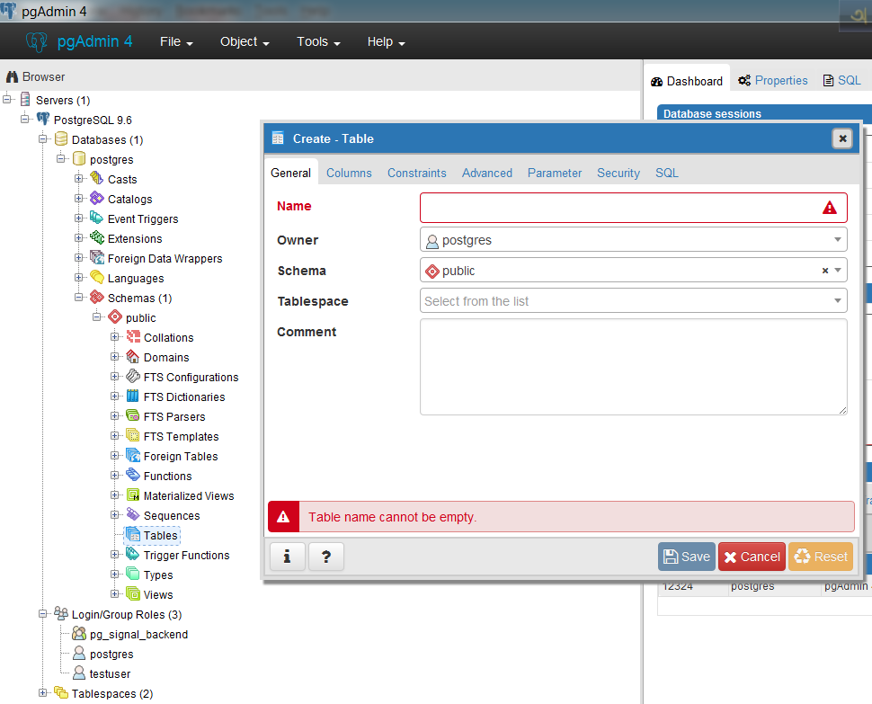Open the Tools menu

tap(318, 42)
